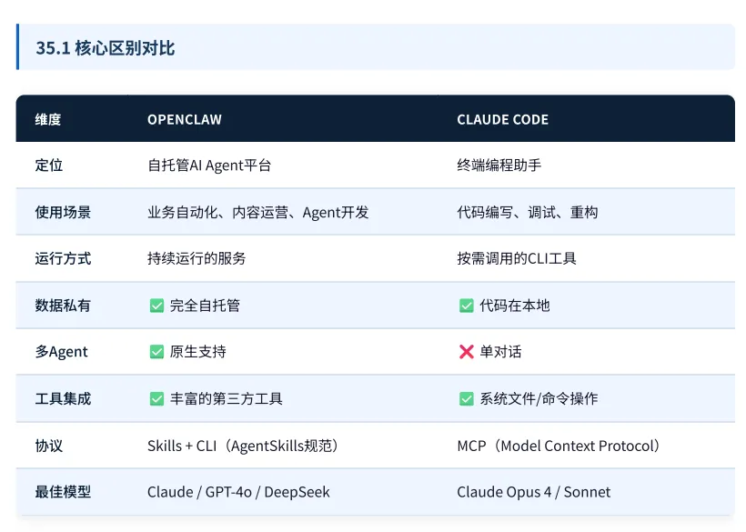This screenshot has height=532, width=746.
Task: Click the green check beside 完全自托管
Action: 156,306
